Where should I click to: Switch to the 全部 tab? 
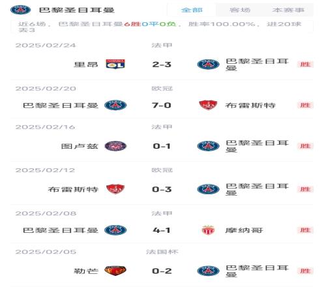(x=192, y=10)
